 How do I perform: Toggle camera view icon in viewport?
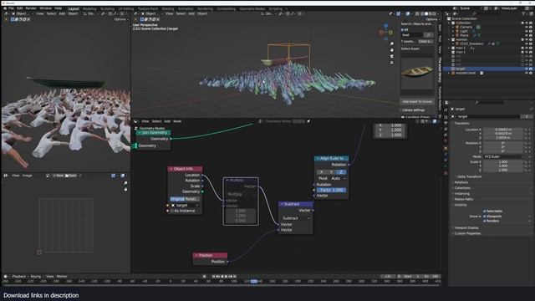pos(392,56)
